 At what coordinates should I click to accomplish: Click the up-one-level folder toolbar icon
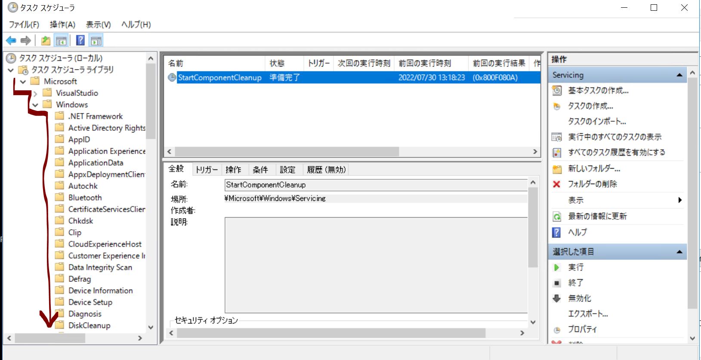(x=46, y=40)
